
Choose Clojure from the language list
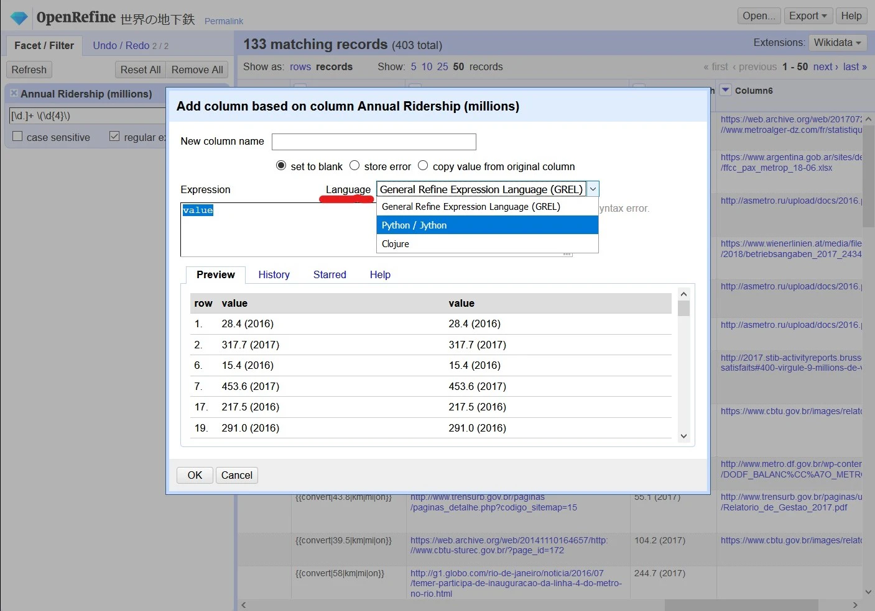coord(488,244)
